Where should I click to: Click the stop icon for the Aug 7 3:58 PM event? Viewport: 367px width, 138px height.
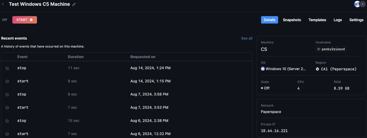coord(7,95)
